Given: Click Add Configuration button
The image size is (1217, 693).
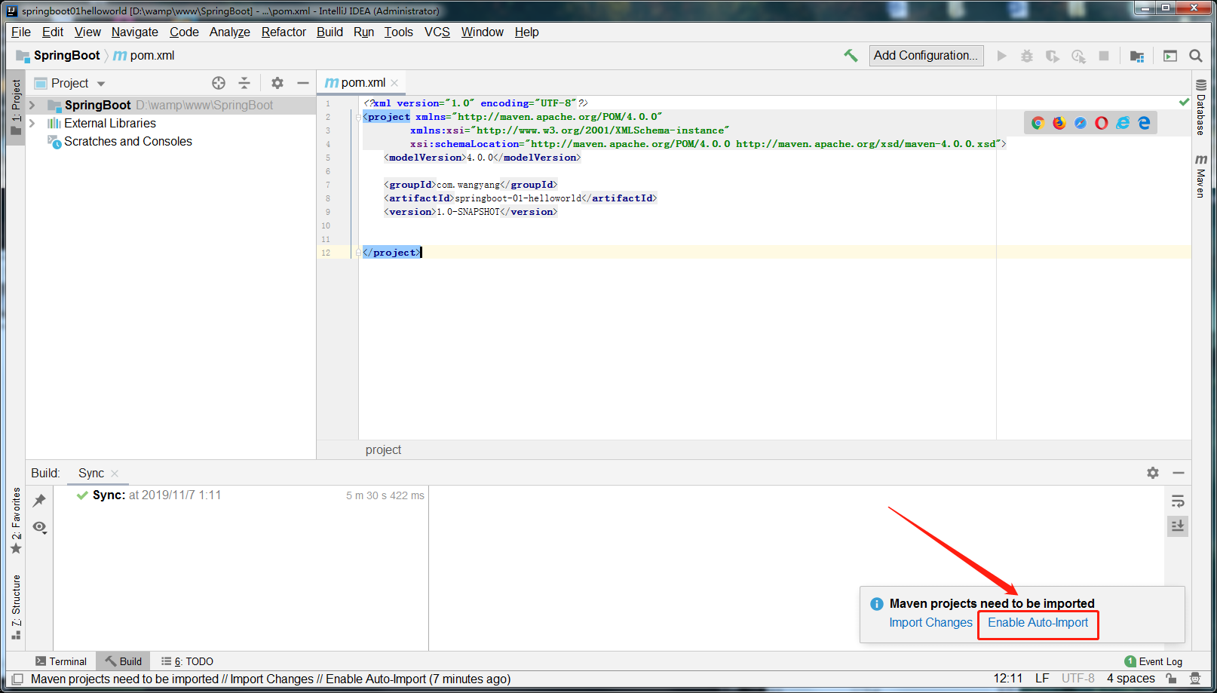Looking at the screenshot, I should (x=926, y=56).
